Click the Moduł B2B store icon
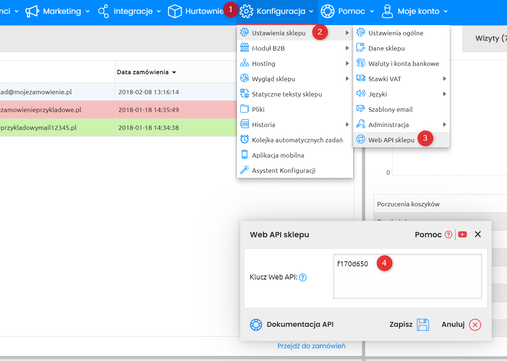This screenshot has height=361, width=507. tap(245, 48)
